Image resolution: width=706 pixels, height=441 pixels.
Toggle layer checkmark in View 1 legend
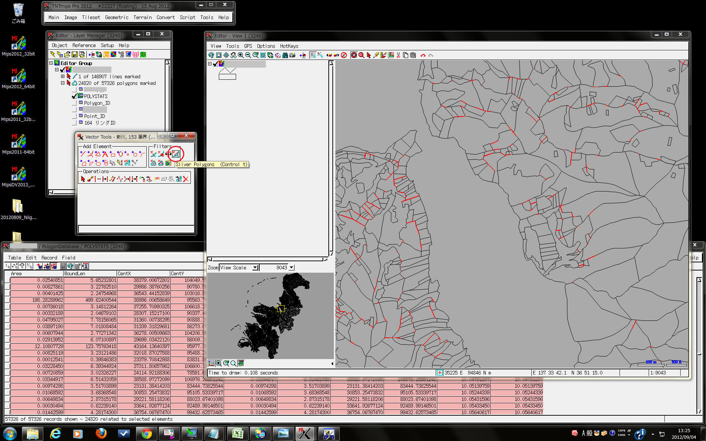(215, 64)
